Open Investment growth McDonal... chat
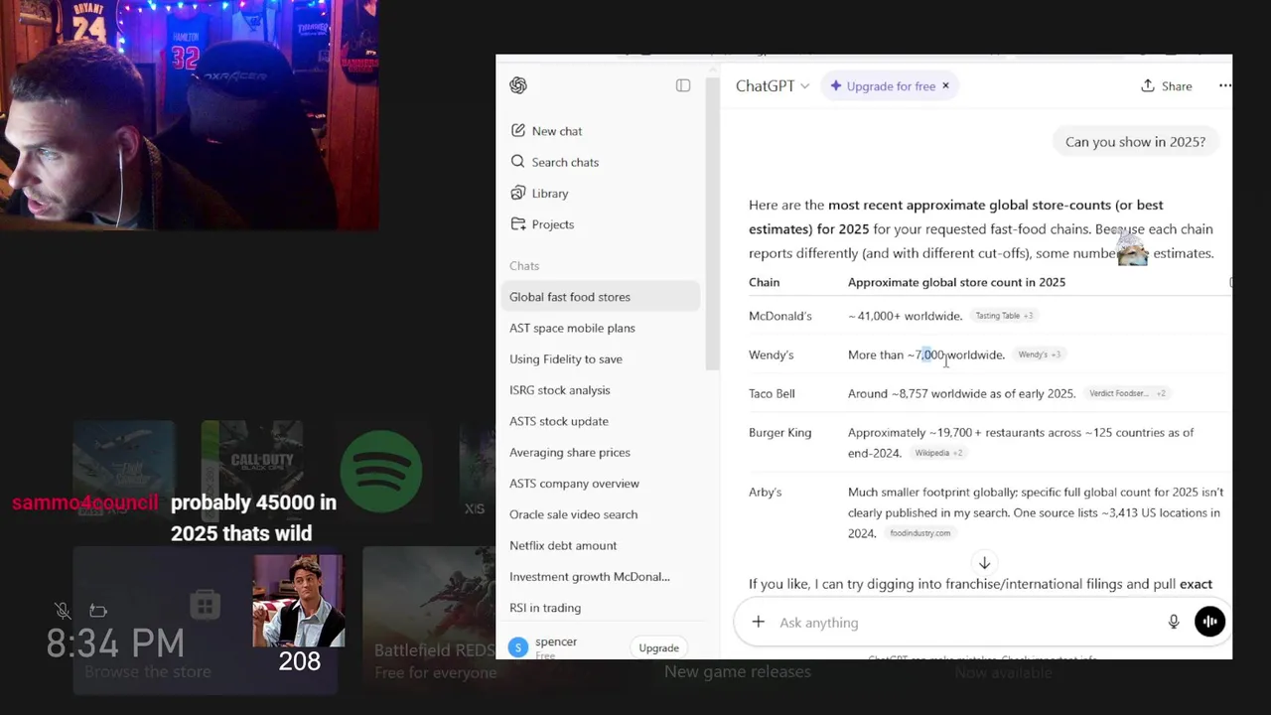 (x=601, y=576)
